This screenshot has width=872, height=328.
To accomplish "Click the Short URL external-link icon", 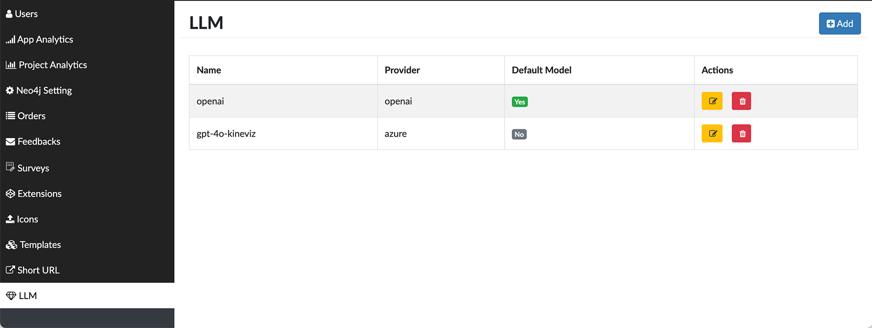I will tap(10, 270).
